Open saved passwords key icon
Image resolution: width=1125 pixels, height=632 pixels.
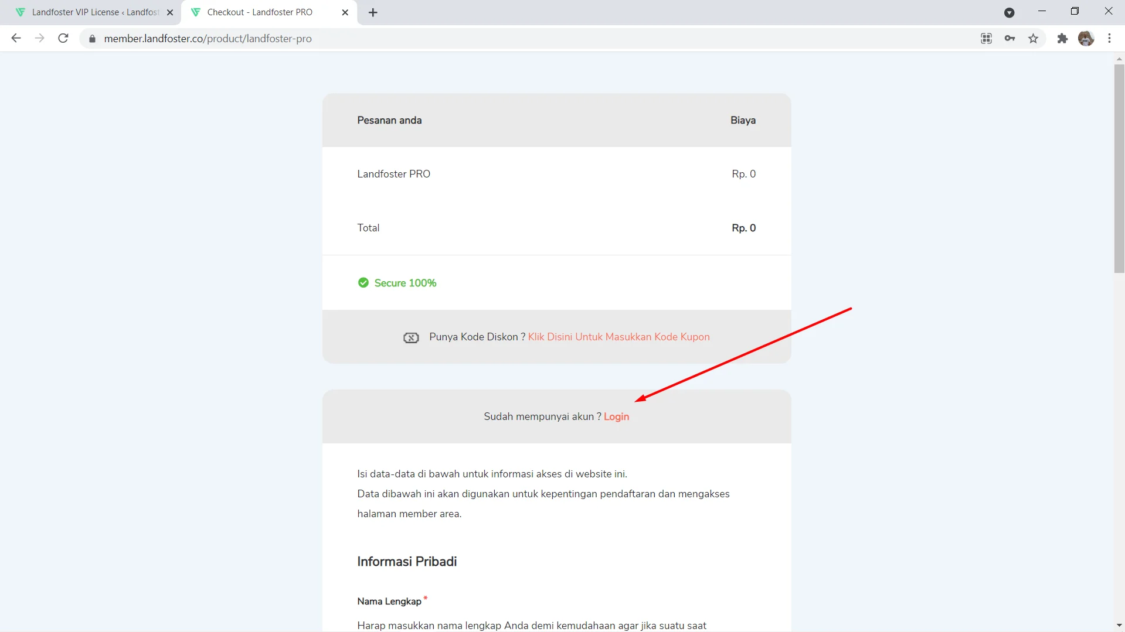1010,39
